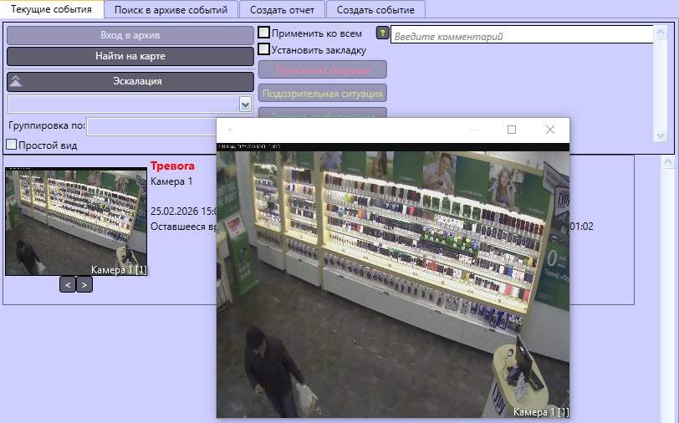Screen dimensions: 679x423
Task: Show next frame with the > arrow
Action: tap(84, 284)
